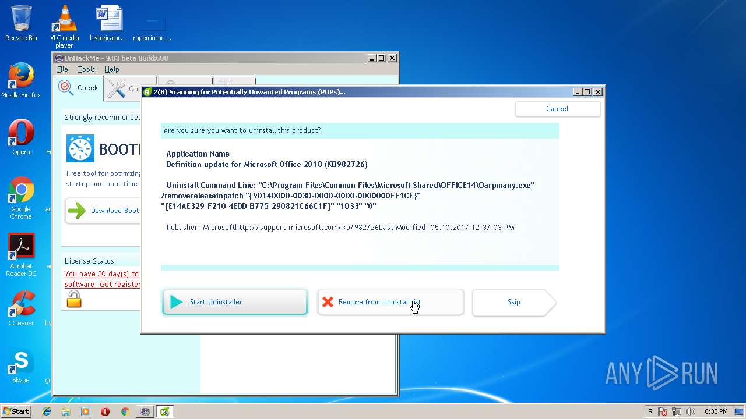This screenshot has width=746, height=419.
Task: Click the network tray icon
Action: [677, 411]
